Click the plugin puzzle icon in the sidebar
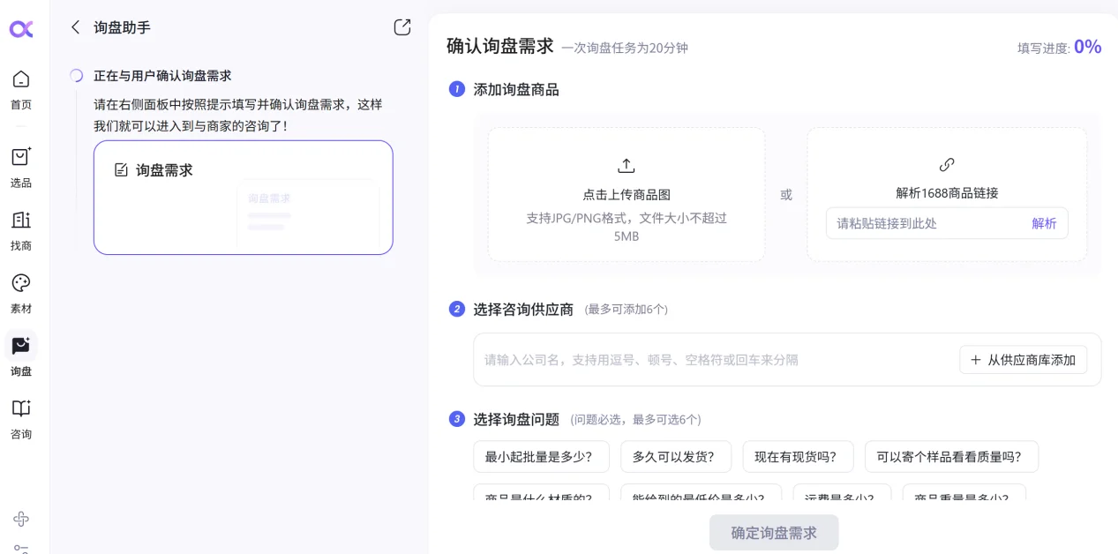Viewport: 1118px width, 554px height. [x=21, y=519]
